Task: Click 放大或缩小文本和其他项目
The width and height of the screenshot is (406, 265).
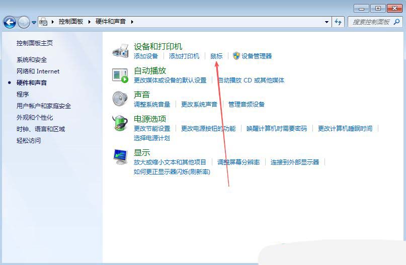Action: (x=170, y=162)
